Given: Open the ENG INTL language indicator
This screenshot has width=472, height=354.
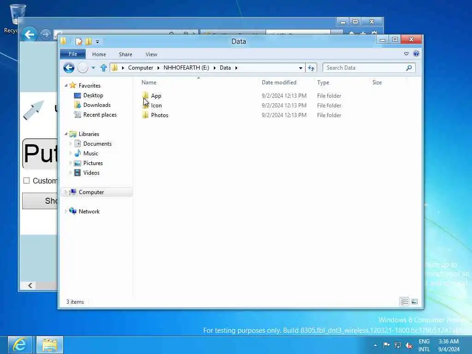Looking at the screenshot, I should 424,345.
